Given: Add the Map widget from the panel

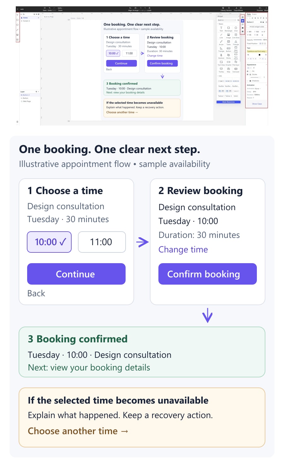Looking at the screenshot, I should [x=228, y=69].
